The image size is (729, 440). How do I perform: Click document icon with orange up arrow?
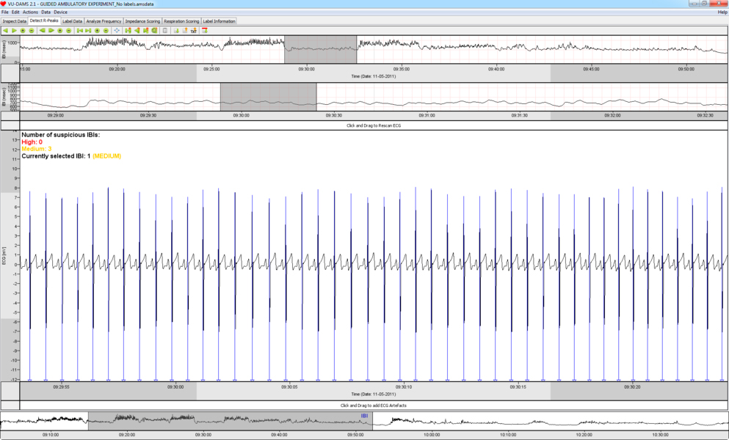(x=185, y=31)
